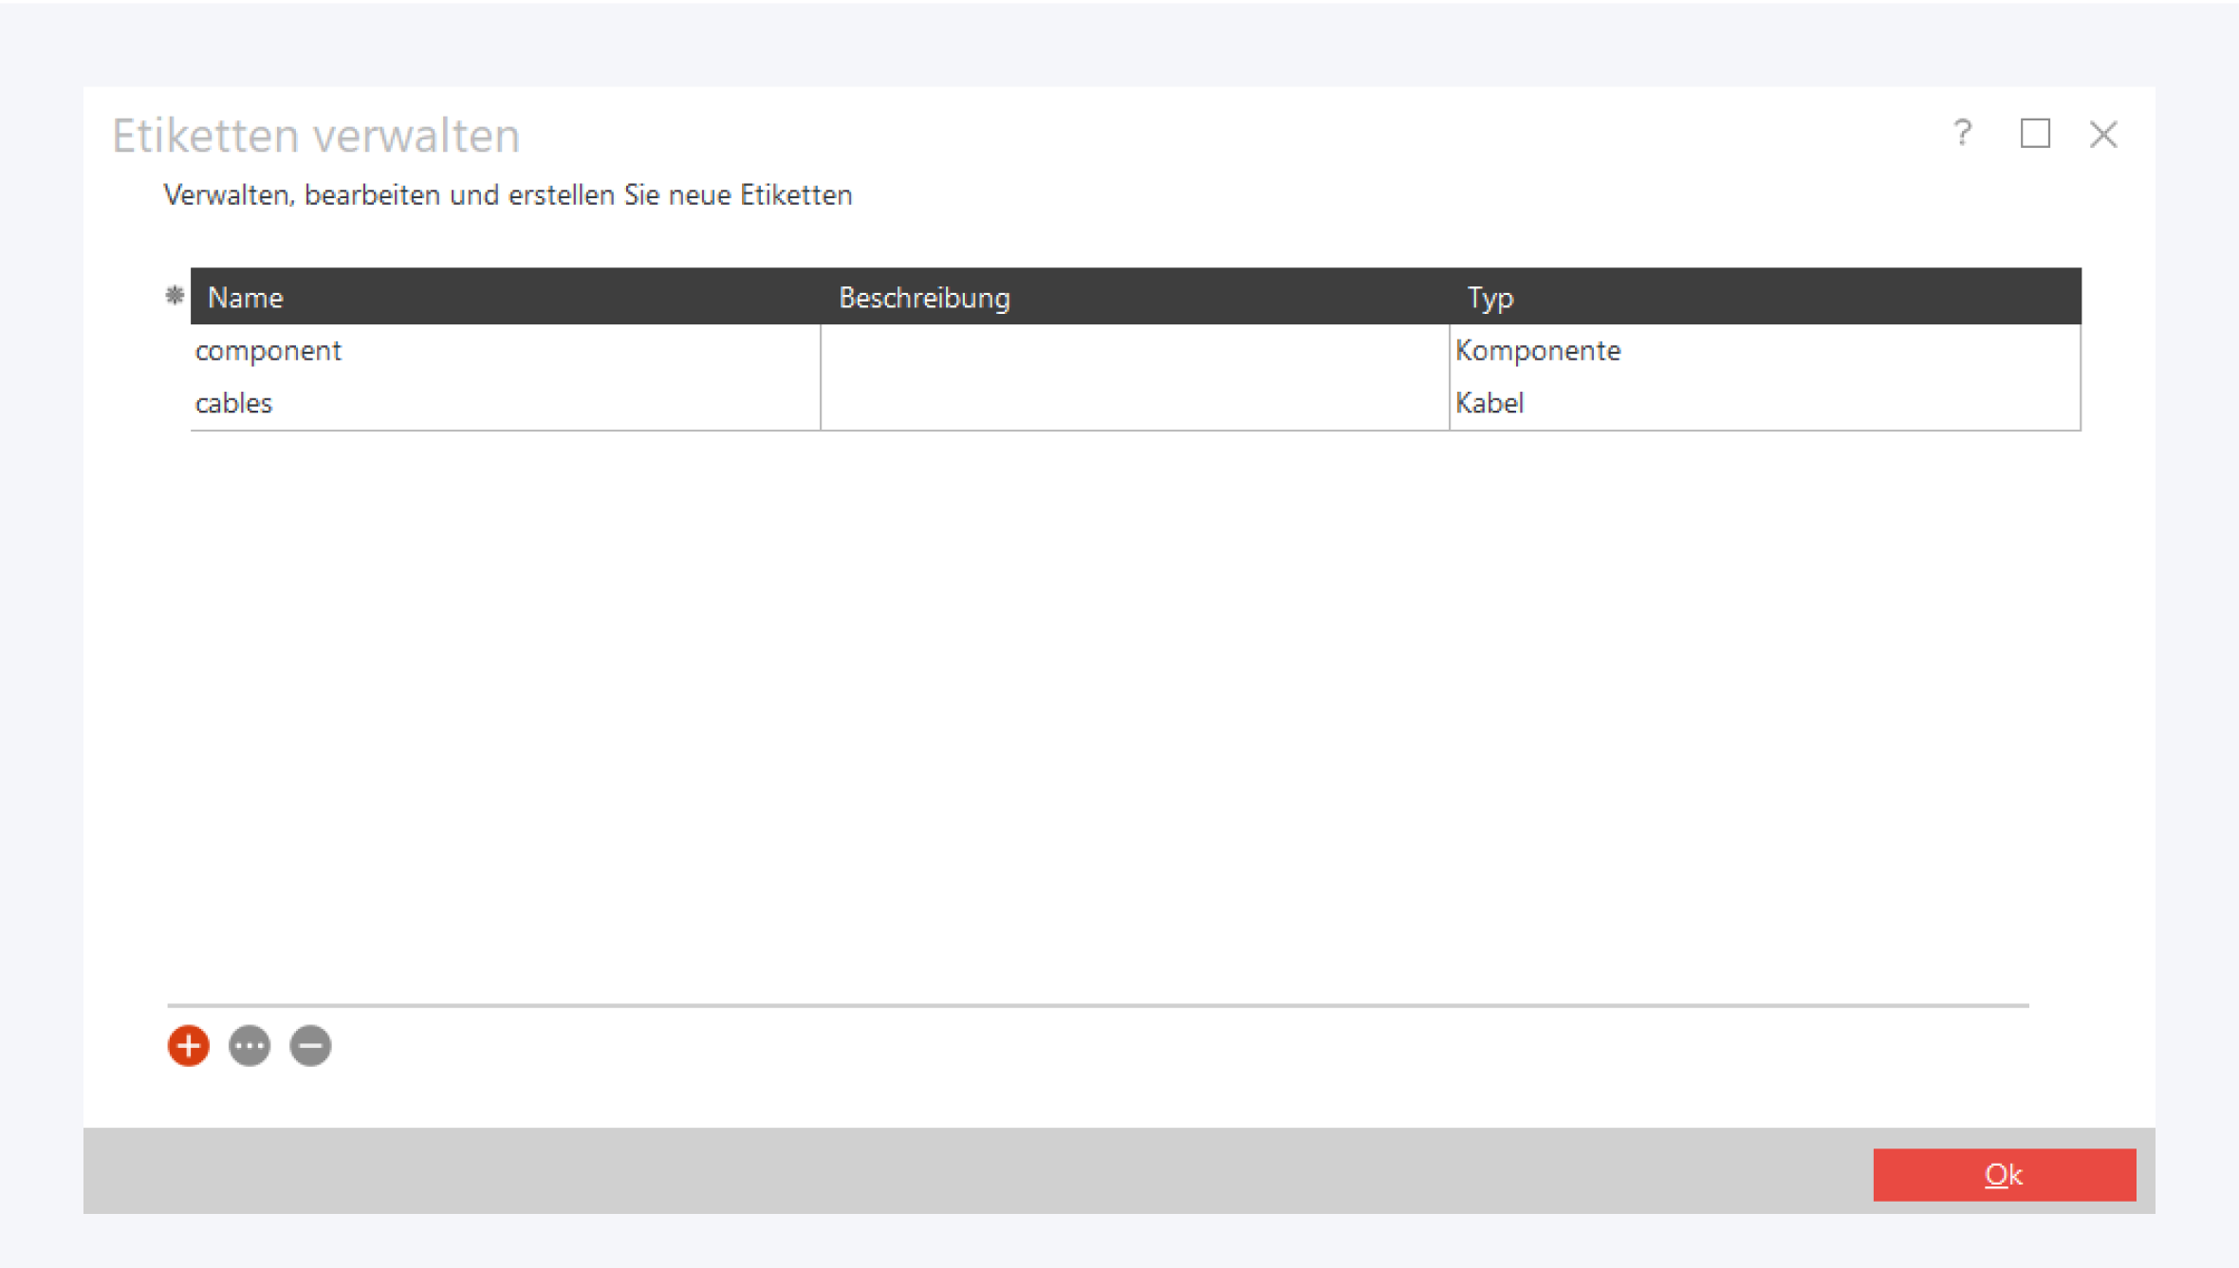The width and height of the screenshot is (2239, 1268).
Task: Sort by the Name column header
Action: pyautogui.click(x=246, y=298)
